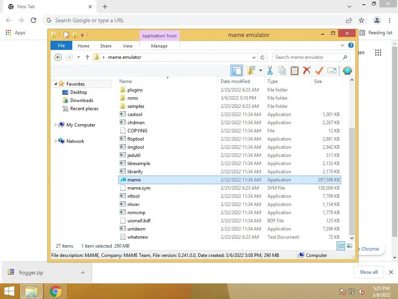
Task: Click the folder options toolbar icon
Action: (251, 70)
